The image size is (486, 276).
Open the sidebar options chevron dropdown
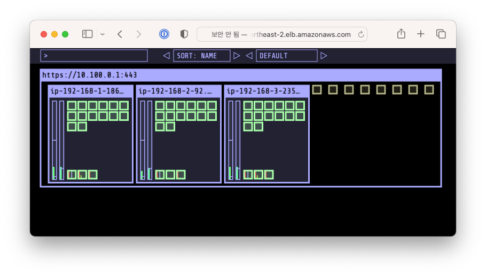coord(103,34)
